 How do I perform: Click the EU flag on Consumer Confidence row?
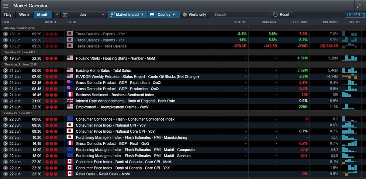click(70, 119)
